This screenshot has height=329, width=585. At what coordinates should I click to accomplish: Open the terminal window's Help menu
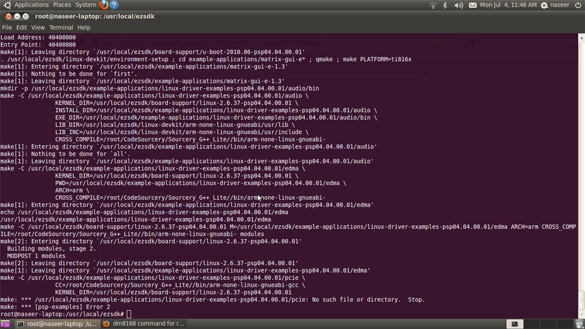(84, 28)
